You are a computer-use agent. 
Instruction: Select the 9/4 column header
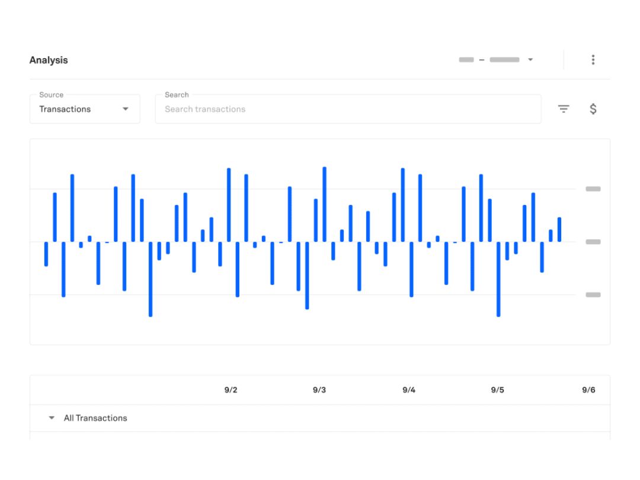tap(408, 390)
